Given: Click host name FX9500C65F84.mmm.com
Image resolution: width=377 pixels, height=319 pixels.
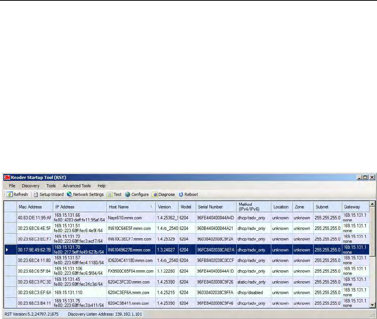Looking at the screenshot, I should click(x=131, y=271).
